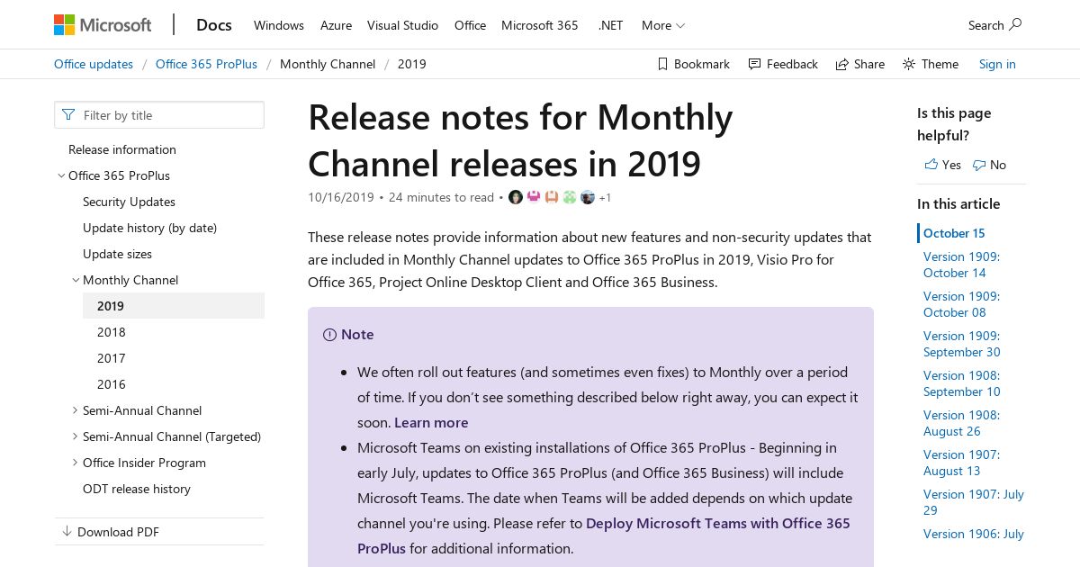
Task: Click the Microsoft logo
Action: (103, 25)
